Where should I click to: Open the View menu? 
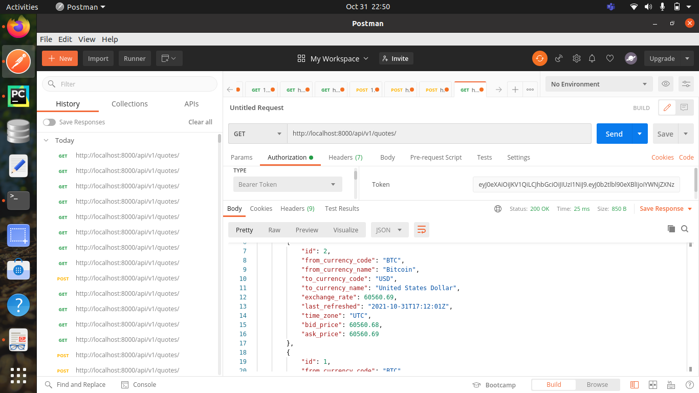tap(86, 39)
